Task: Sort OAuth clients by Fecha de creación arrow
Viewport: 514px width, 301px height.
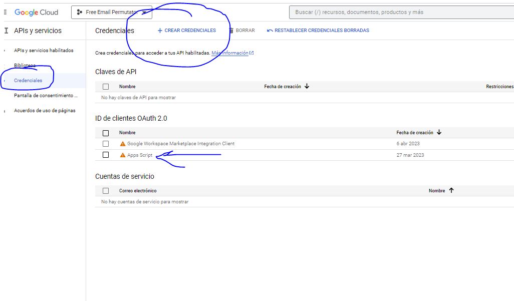Action: coord(439,132)
